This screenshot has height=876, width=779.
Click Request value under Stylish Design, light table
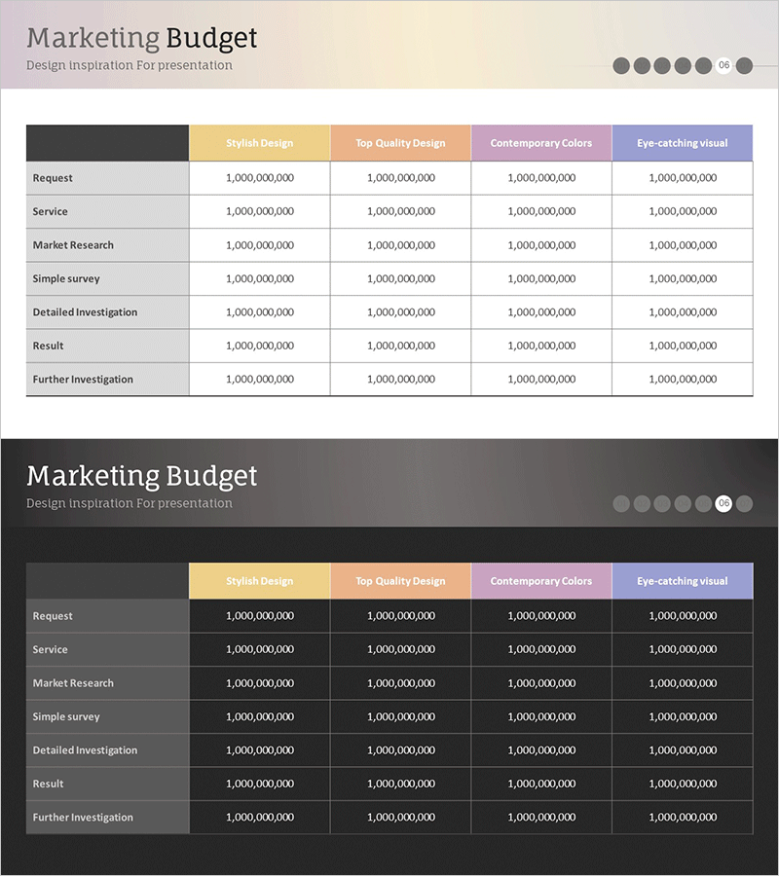click(259, 178)
